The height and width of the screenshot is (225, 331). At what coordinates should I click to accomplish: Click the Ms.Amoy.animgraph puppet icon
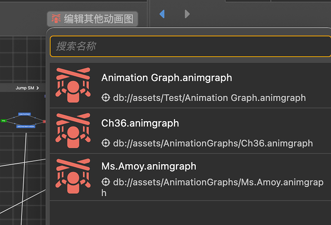pyautogui.click(x=73, y=174)
